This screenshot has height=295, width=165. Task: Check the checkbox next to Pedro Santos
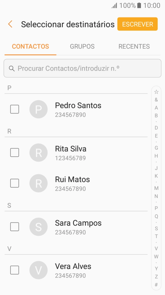coord(14,109)
